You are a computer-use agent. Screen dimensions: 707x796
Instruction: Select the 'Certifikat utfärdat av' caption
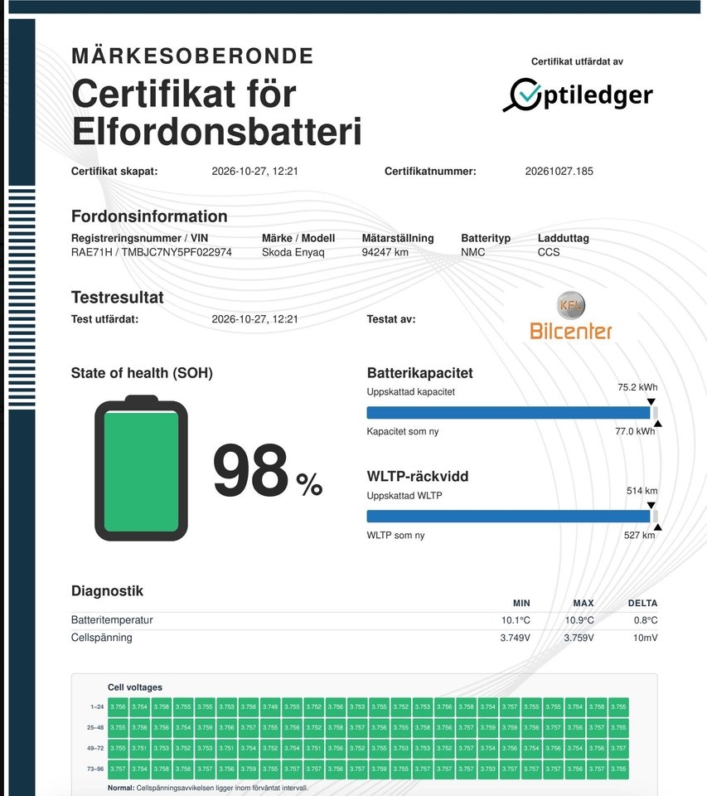point(577,61)
